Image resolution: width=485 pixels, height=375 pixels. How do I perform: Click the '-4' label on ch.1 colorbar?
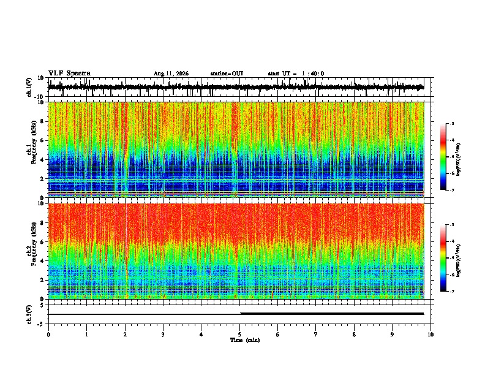(451, 140)
